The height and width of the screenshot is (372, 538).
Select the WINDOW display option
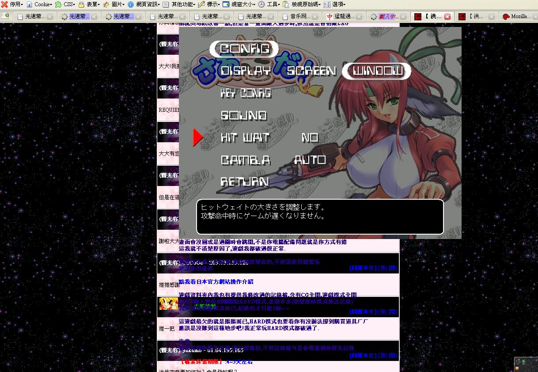pyautogui.click(x=378, y=71)
